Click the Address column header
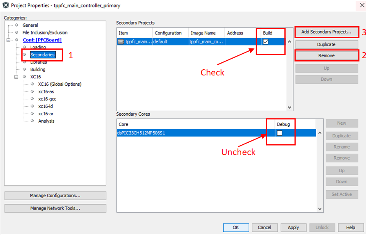The height and width of the screenshot is (235, 372). tap(243, 33)
